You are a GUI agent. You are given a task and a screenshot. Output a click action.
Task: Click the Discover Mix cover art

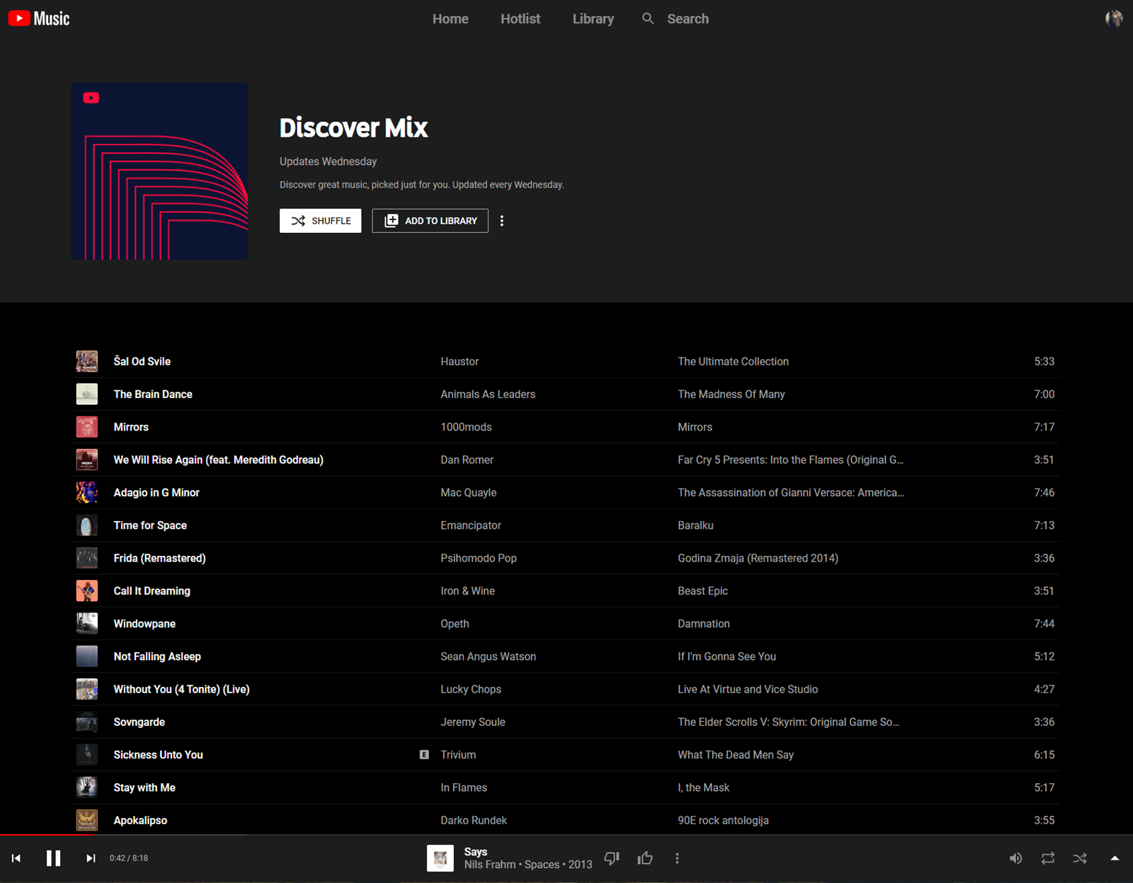(x=159, y=171)
